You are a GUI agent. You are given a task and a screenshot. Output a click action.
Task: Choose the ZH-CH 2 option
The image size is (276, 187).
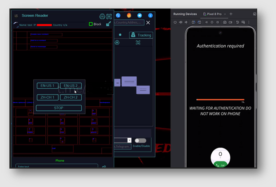click(71, 97)
